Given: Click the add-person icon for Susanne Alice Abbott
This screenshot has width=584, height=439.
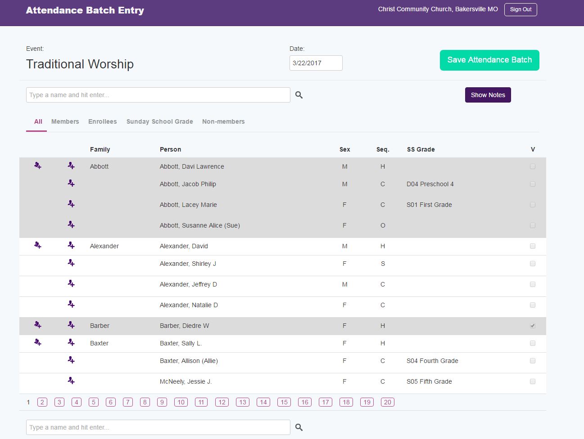Looking at the screenshot, I should coord(71,225).
